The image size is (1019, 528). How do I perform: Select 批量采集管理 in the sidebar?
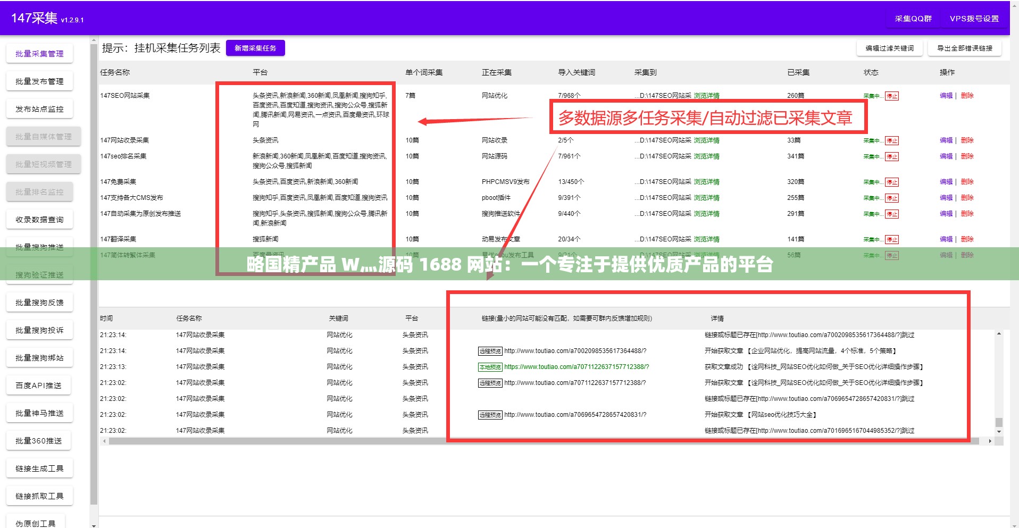[x=39, y=53]
